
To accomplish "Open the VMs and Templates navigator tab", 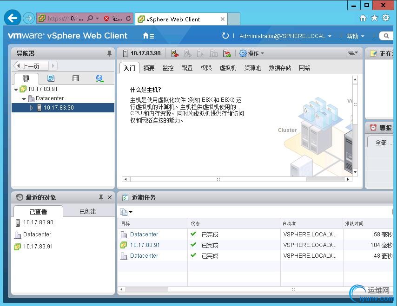I will click(51, 78).
